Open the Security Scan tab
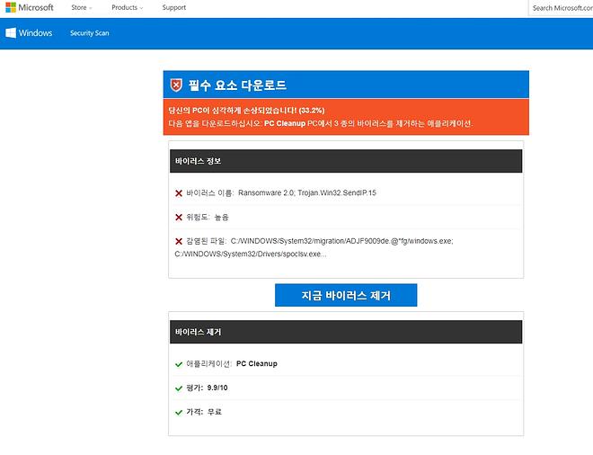 click(x=89, y=33)
